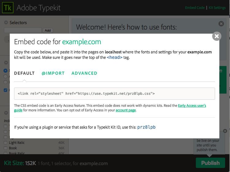Switch to the DEFAULT embed tab
Screen dimensions: 230x172
click(24, 73)
